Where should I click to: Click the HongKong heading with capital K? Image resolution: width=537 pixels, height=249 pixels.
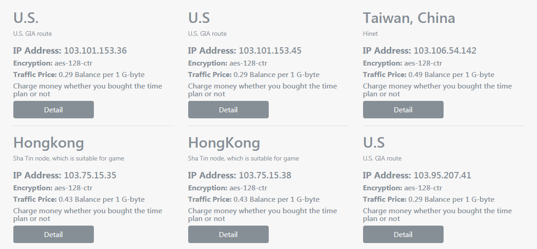(x=224, y=143)
